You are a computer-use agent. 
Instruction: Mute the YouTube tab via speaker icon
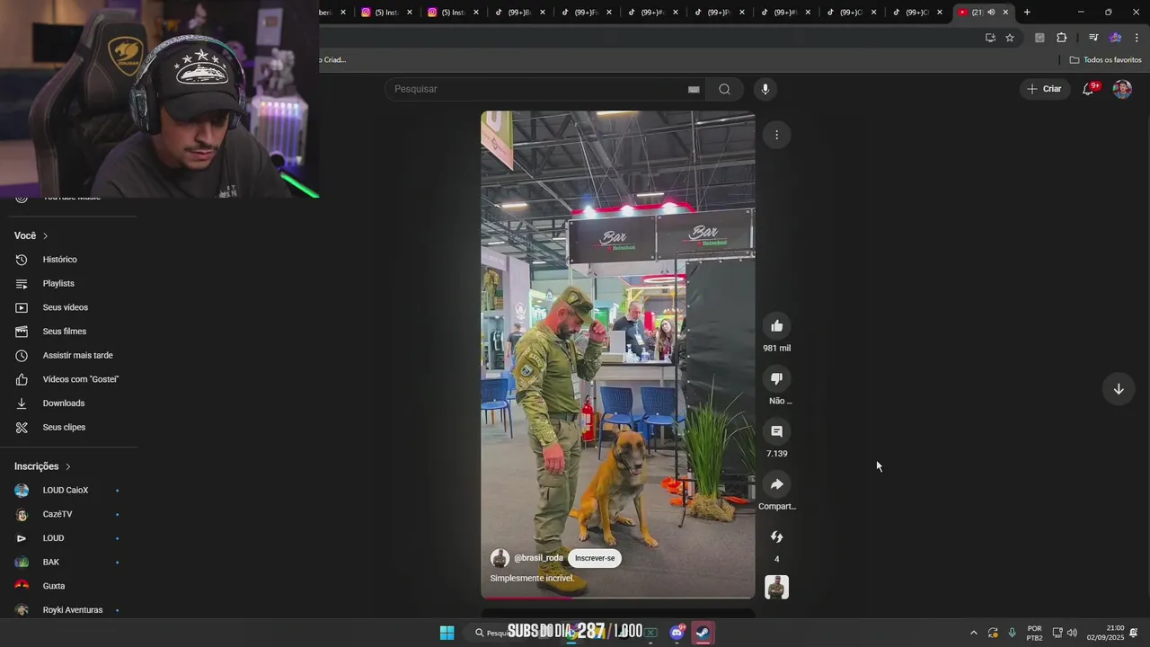click(x=991, y=12)
